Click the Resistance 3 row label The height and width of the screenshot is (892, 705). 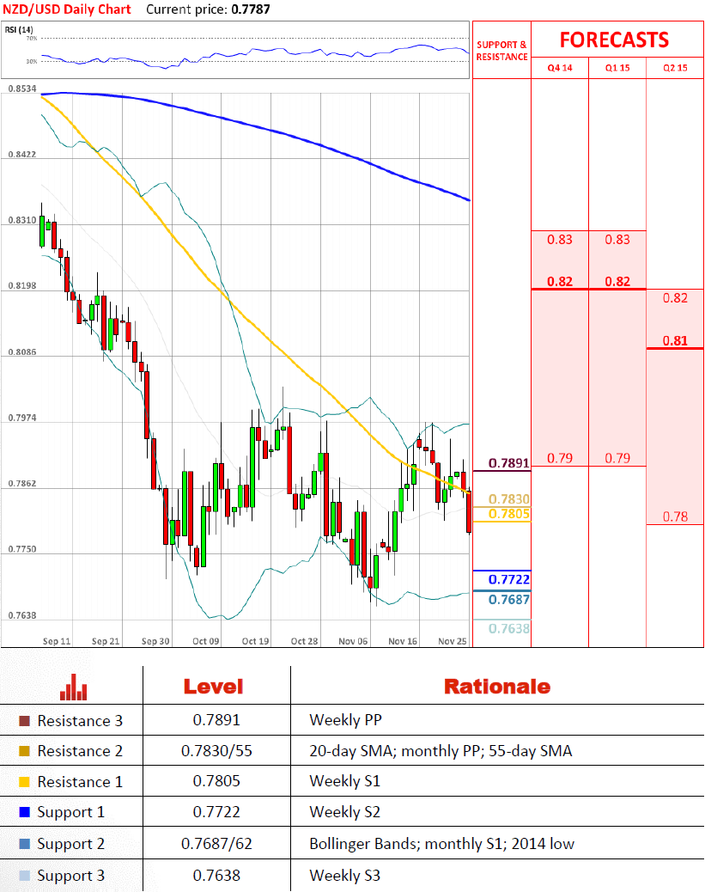click(x=80, y=721)
